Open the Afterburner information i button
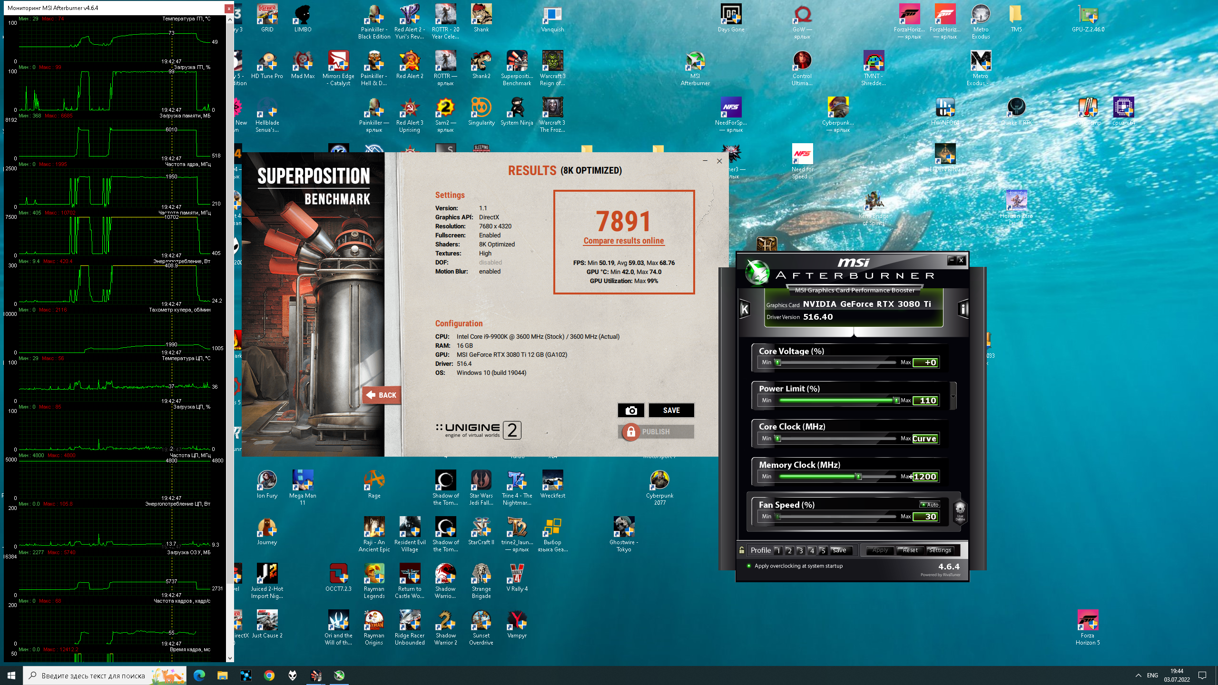The image size is (1218, 685). 963,309
